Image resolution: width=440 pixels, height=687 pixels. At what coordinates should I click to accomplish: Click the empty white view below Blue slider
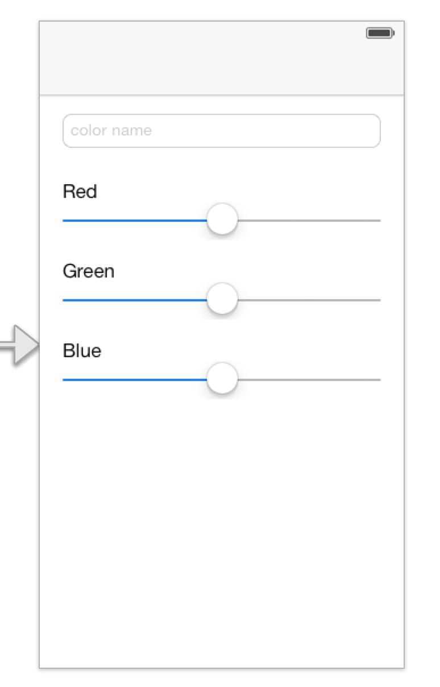point(222,532)
